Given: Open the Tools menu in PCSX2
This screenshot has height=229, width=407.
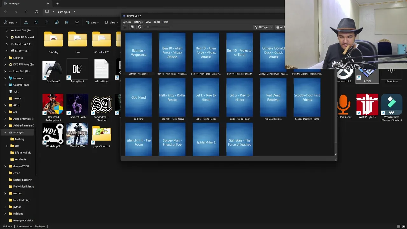Looking at the screenshot, I should click(x=157, y=22).
